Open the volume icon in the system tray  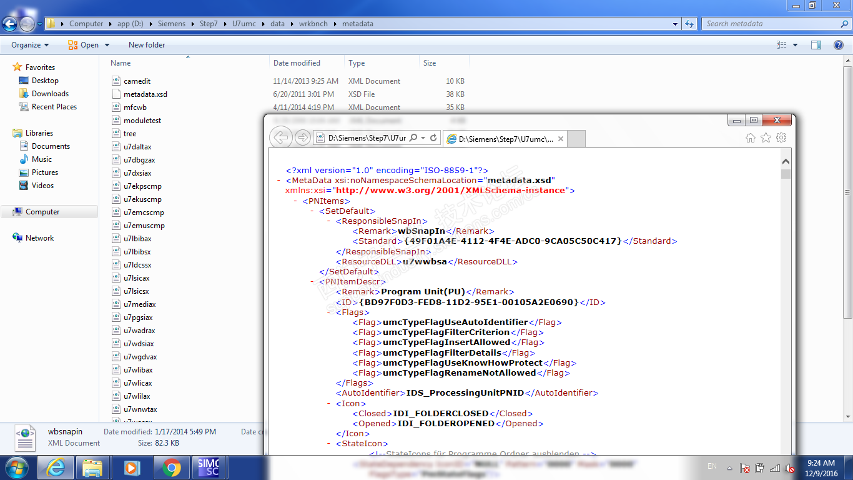pyautogui.click(x=790, y=467)
